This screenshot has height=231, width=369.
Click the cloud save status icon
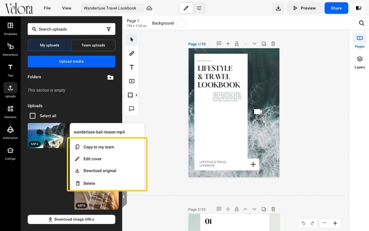coord(149,8)
